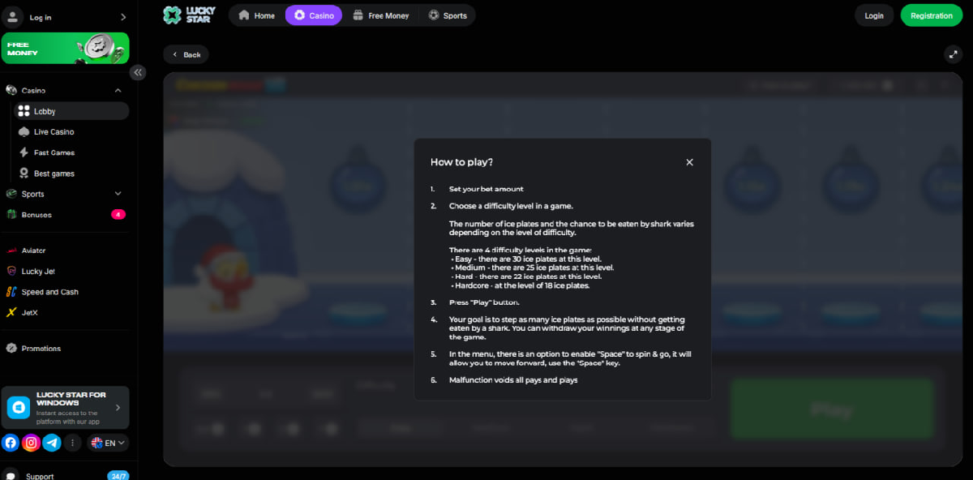The image size is (973, 480).
Task: Open the Telegram social icon
Action: (52, 443)
